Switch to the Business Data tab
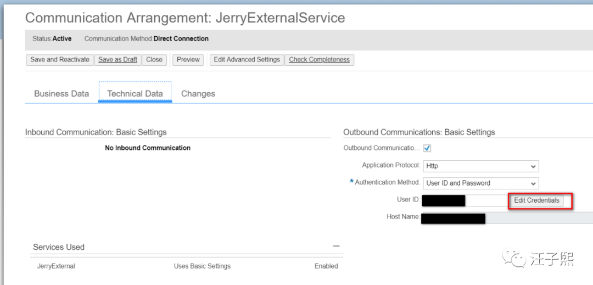Screen dimensions: 593x285 click(x=61, y=94)
